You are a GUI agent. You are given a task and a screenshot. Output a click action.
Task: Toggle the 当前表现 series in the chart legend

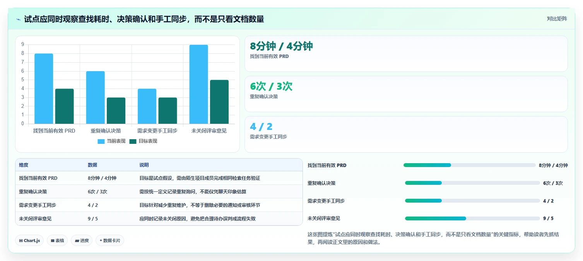click(111, 141)
